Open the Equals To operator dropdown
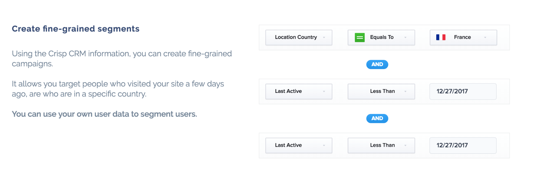The height and width of the screenshot is (192, 541). 381,37
